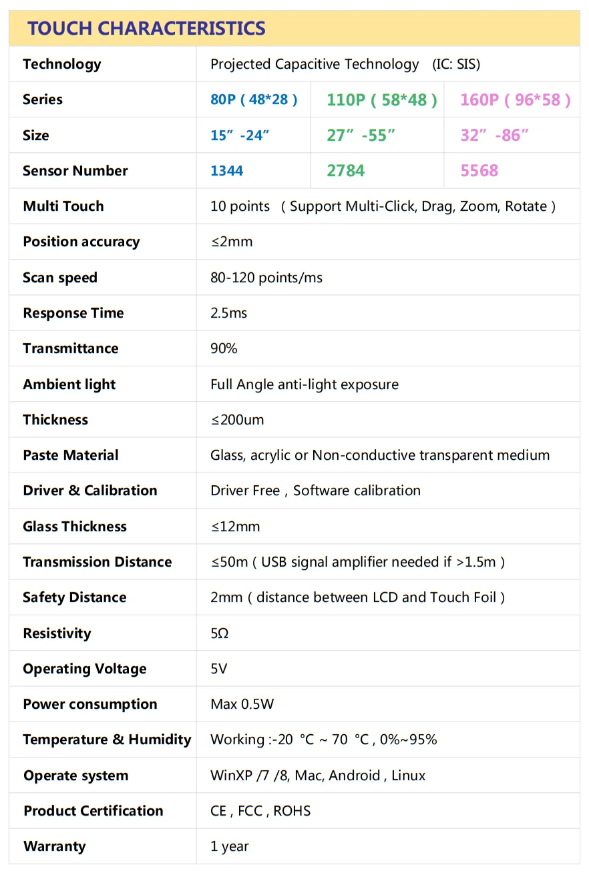The width and height of the screenshot is (589, 877).
Task: Click the Driver Free, Software calibration text
Action: (x=315, y=491)
